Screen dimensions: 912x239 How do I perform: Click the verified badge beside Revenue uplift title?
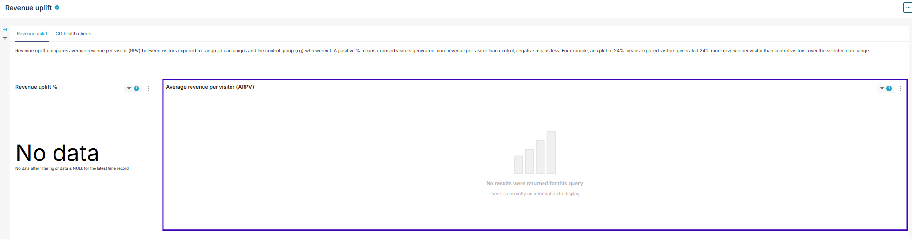pos(57,7)
